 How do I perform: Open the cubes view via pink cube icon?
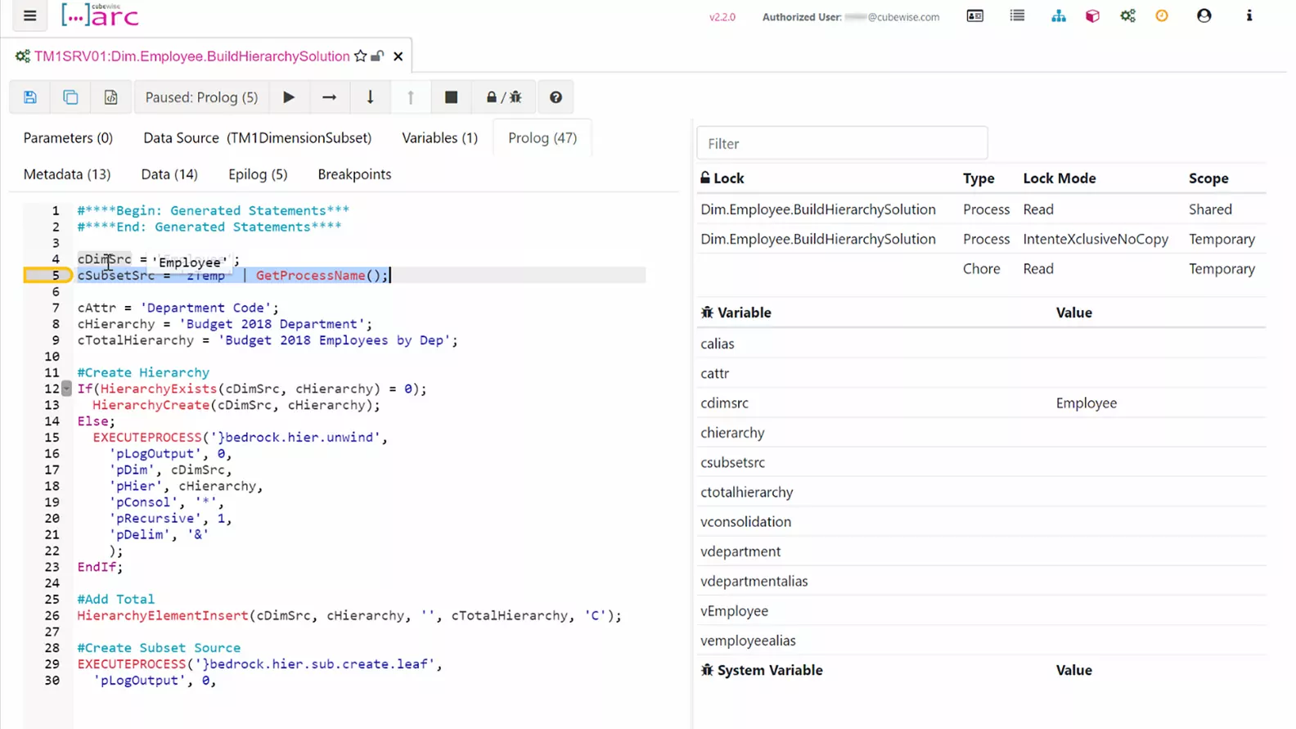(1092, 16)
